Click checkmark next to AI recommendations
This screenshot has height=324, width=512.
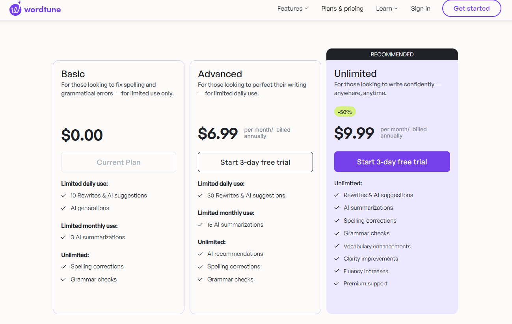[200, 254]
